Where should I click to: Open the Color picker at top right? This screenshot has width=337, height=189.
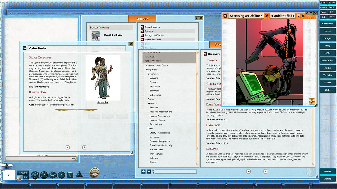[x=323, y=12]
